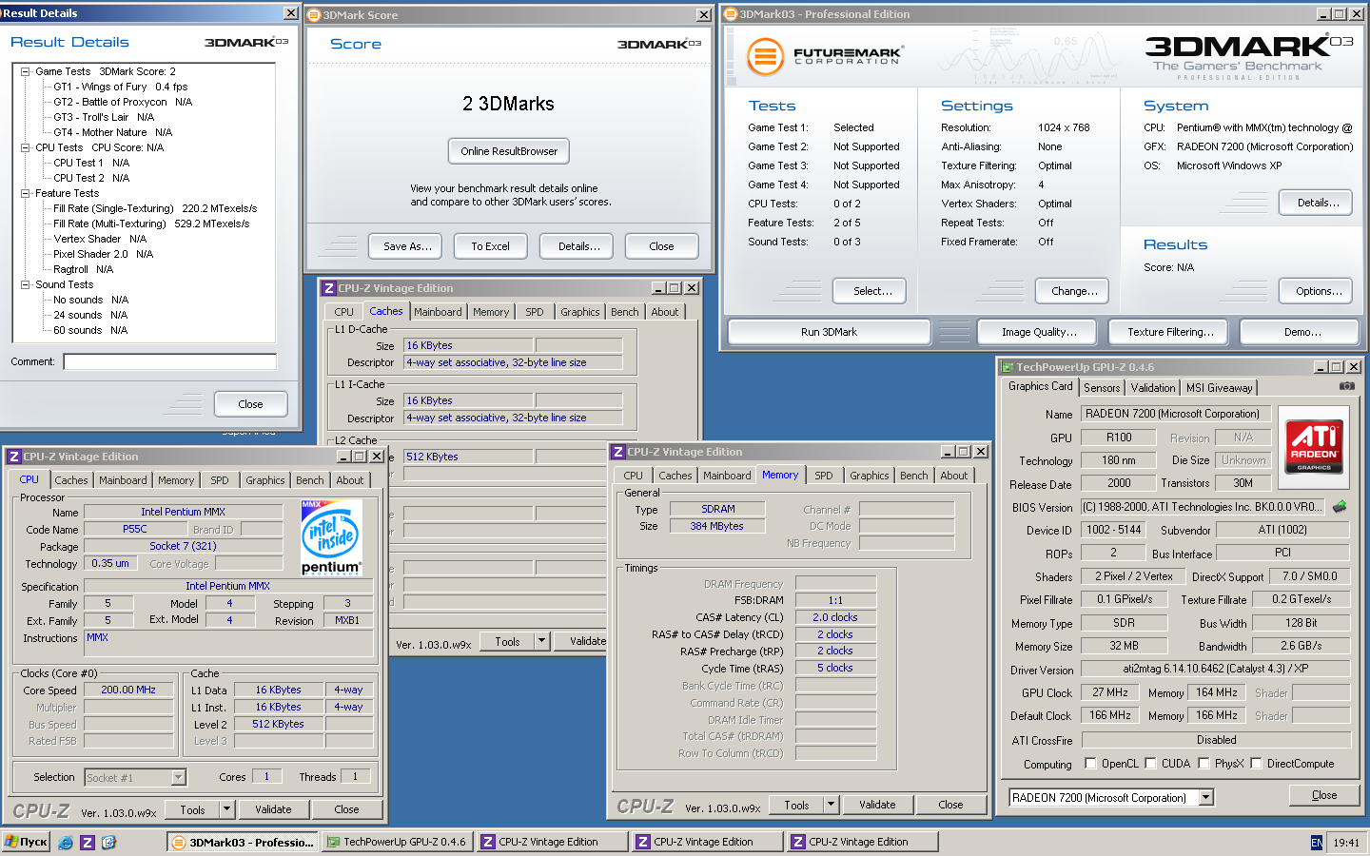
Task: Click the third quick launch icon beside CPU-Z
Action: pyautogui.click(x=108, y=842)
